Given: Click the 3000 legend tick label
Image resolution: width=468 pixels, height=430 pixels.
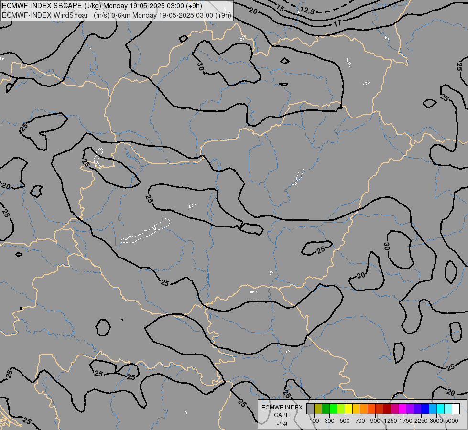Looking at the screenshot, I should [x=436, y=421].
